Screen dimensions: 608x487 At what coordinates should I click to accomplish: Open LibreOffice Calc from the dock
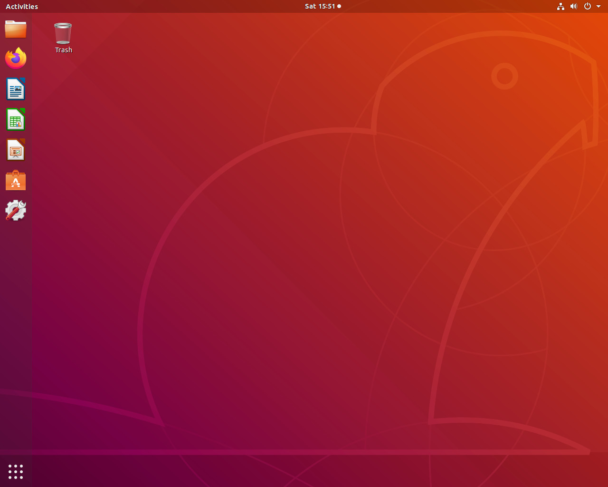tap(16, 119)
